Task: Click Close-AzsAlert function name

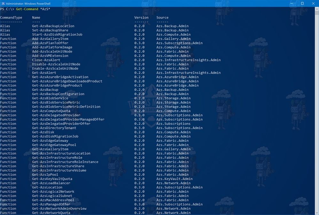Action: click(46, 60)
